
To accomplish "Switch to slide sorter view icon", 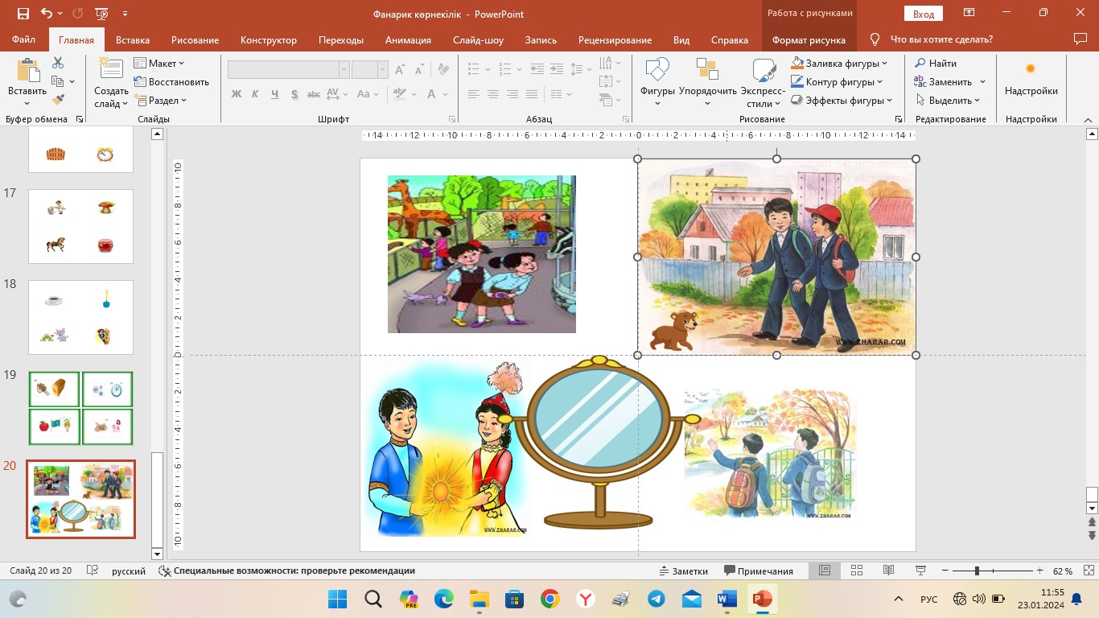I will tap(857, 571).
